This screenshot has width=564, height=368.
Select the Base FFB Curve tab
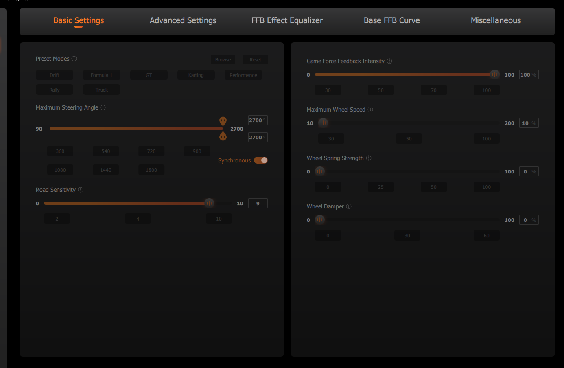pos(392,20)
